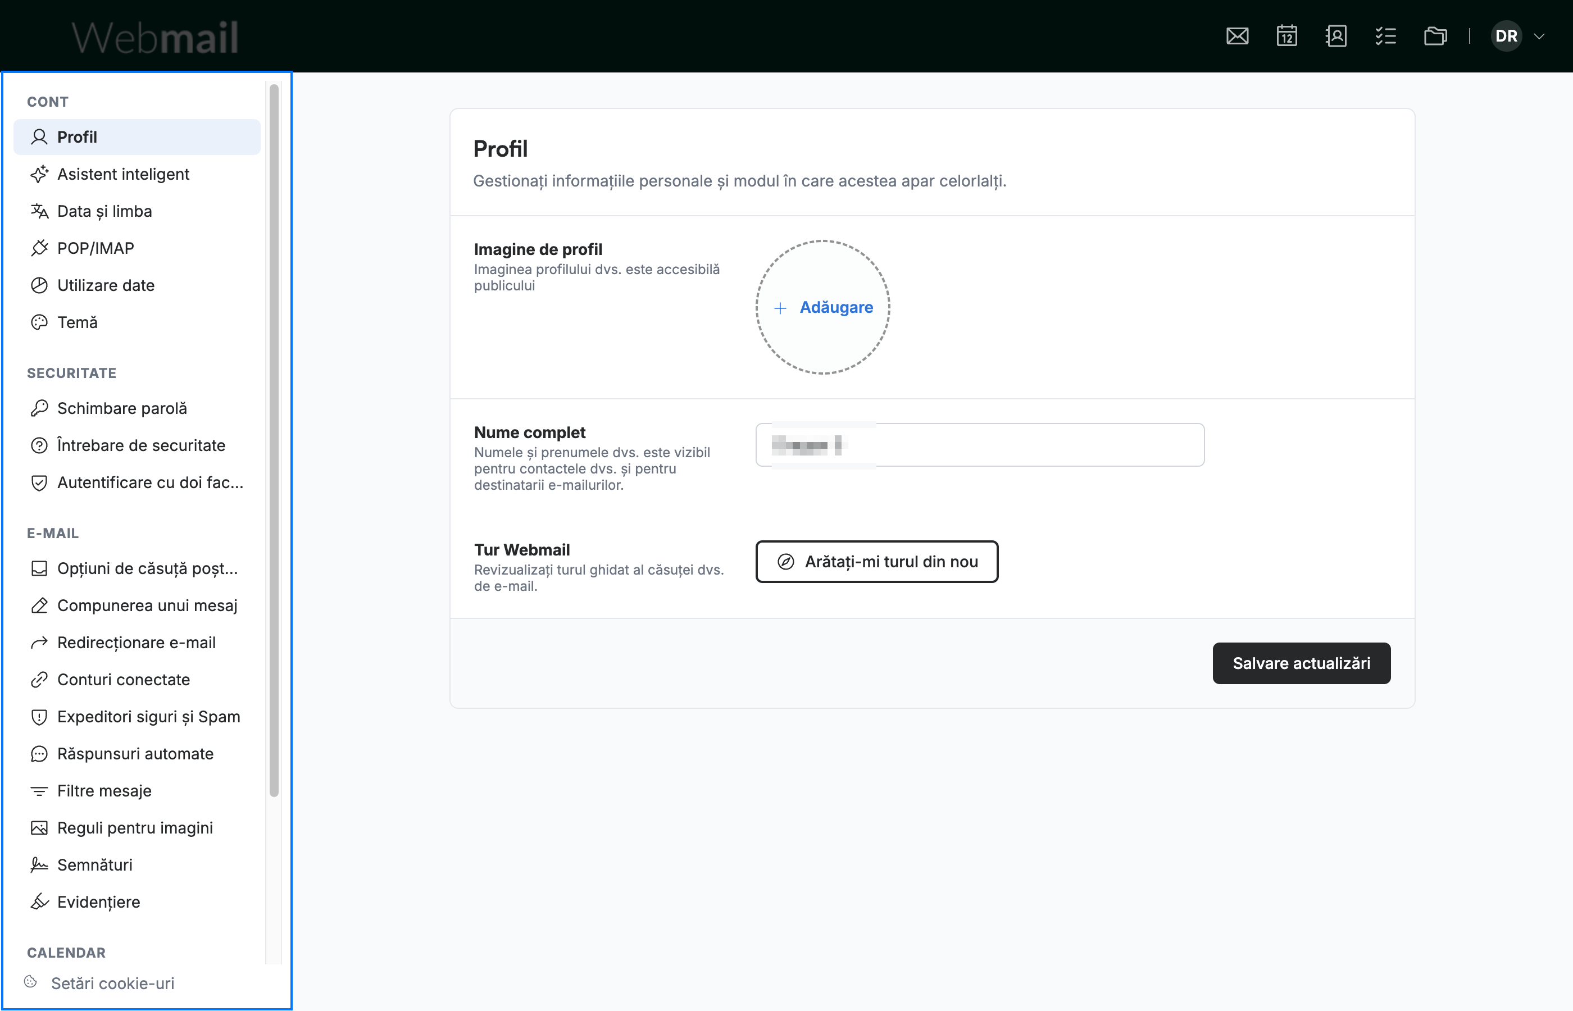1573x1011 pixels.
Task: Click Adăugare to add profile picture
Action: (822, 307)
